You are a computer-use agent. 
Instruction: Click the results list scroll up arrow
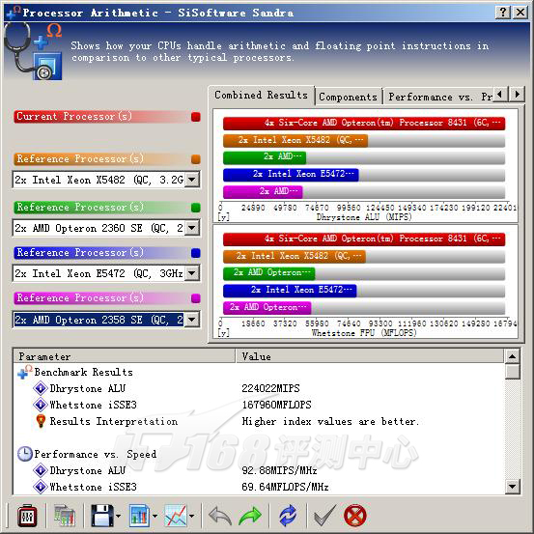coord(512,356)
